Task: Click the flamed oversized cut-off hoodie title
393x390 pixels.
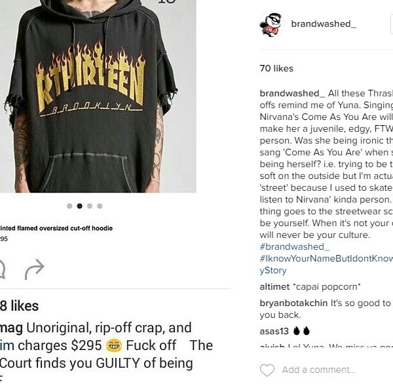Action: 56,228
